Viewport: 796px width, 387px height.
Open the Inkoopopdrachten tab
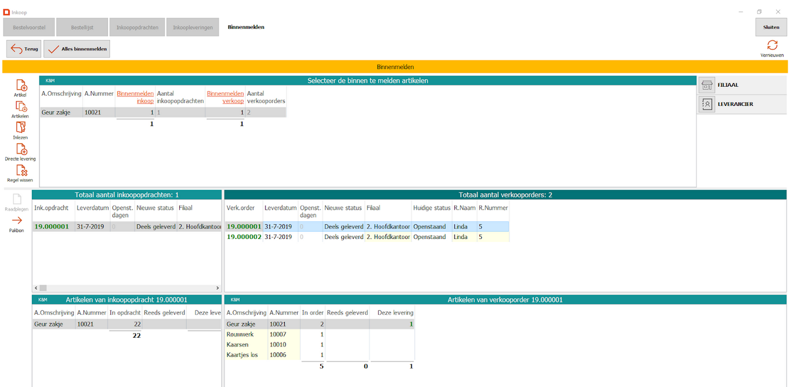(x=137, y=27)
